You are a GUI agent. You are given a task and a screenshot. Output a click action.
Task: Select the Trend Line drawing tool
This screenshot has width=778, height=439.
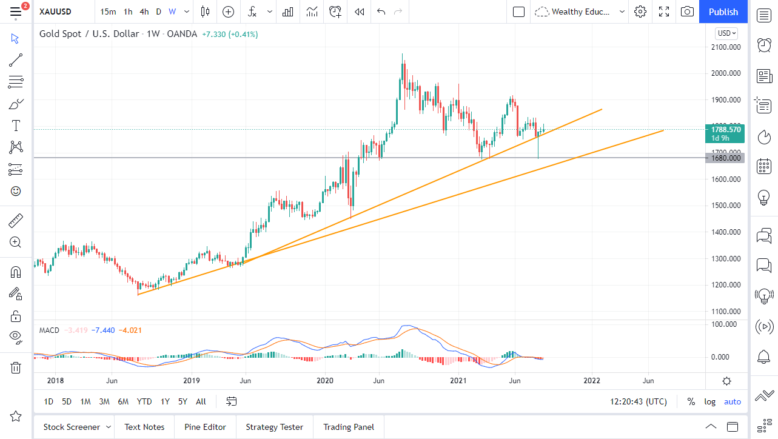coord(15,59)
